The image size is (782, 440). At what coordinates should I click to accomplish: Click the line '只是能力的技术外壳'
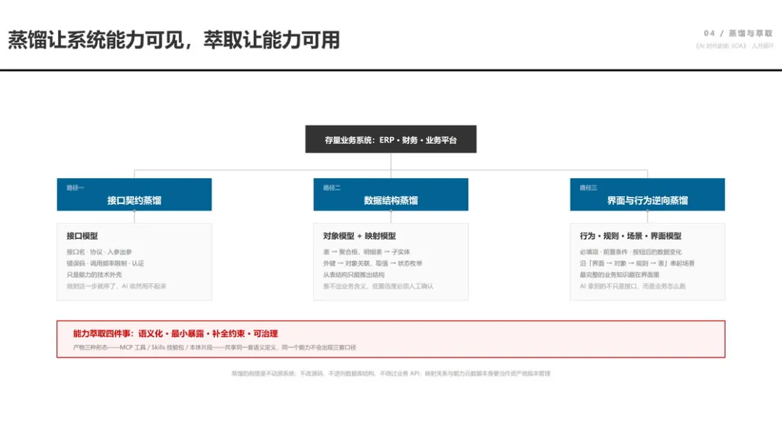coord(94,274)
